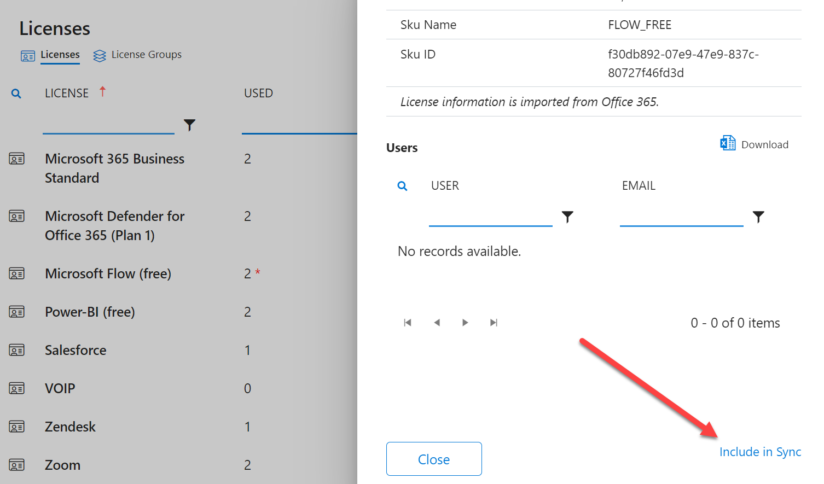Screen dimensions: 824x484
Task: Sort by the USER column header
Action: click(445, 185)
